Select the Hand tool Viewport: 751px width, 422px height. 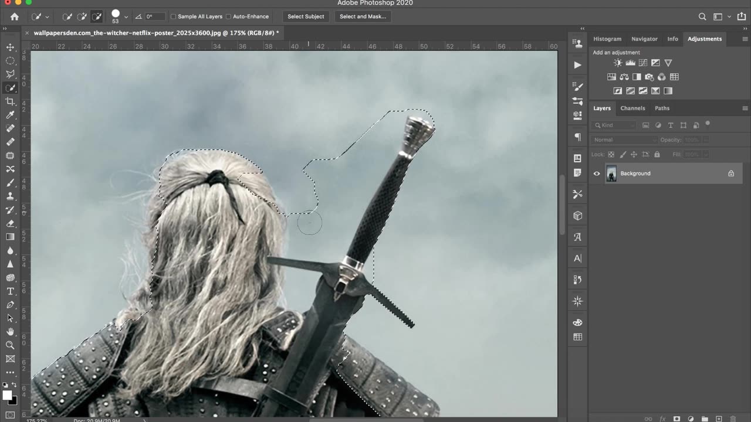10,332
